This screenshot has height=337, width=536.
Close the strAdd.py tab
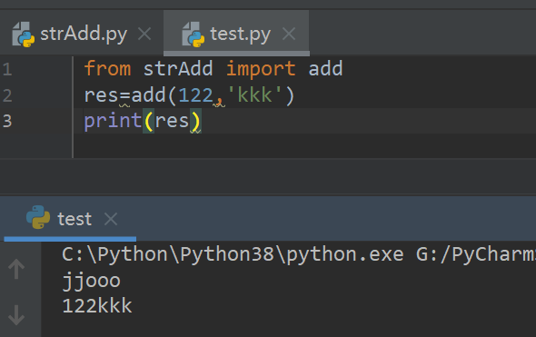[x=144, y=34]
